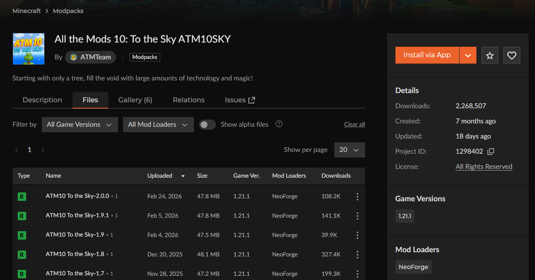
Task: Click the star follow icon
Action: click(489, 55)
